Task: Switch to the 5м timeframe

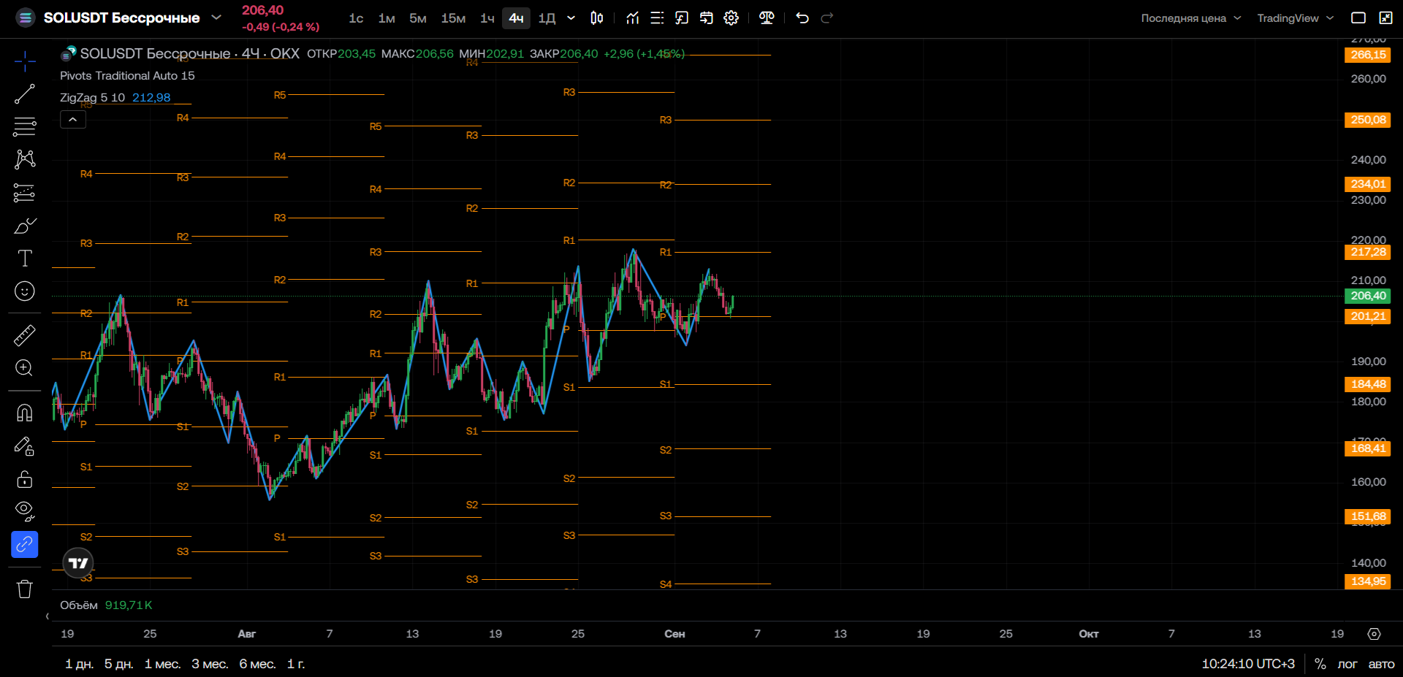Action: (x=418, y=18)
